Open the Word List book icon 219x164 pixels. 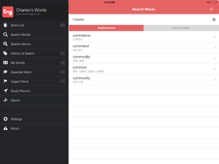5,25
